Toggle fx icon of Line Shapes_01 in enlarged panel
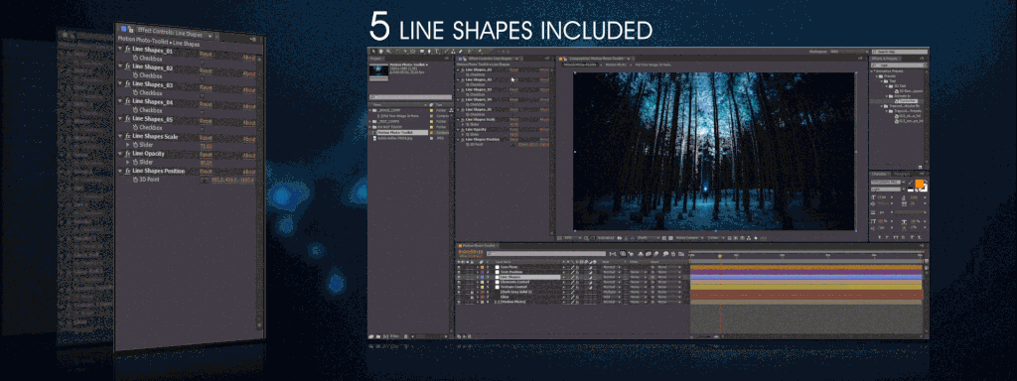 click(127, 50)
